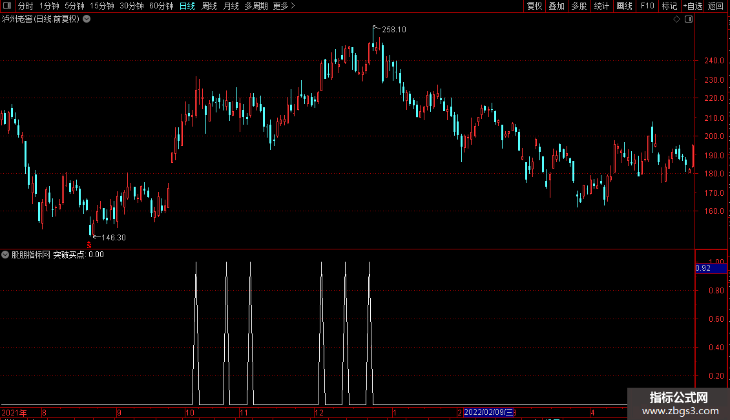Select the 日线 daily period
The width and height of the screenshot is (730, 420).
pos(187,6)
